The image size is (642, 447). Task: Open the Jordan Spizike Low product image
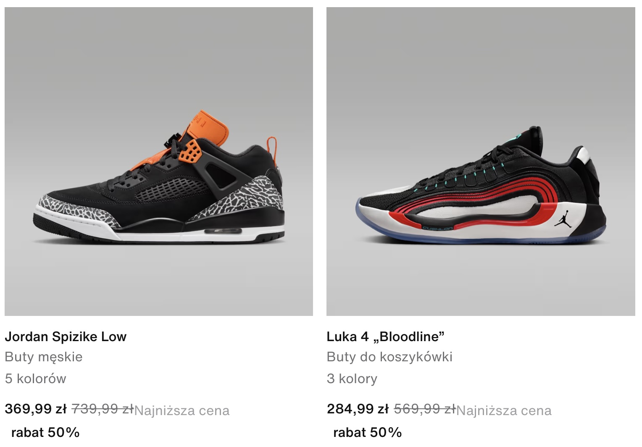coord(159,161)
